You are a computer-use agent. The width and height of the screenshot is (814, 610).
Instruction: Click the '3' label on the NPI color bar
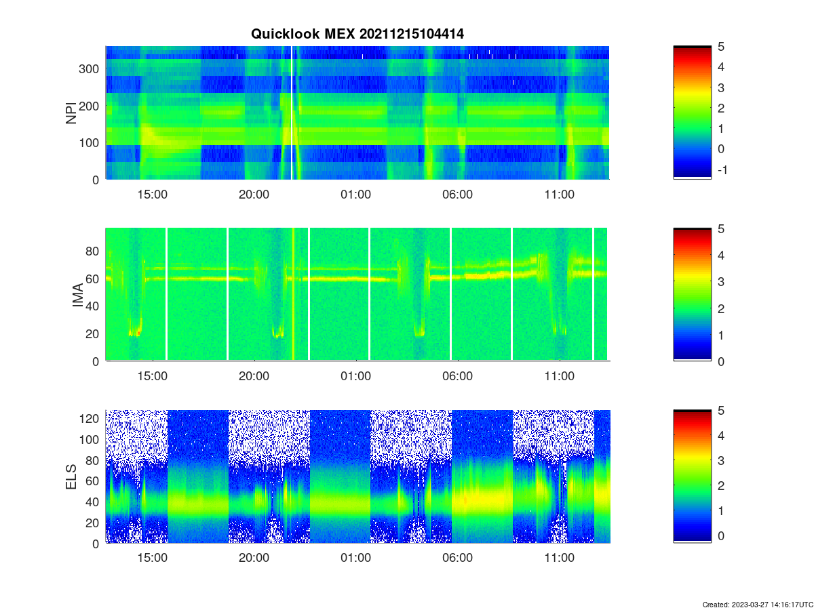(x=720, y=87)
